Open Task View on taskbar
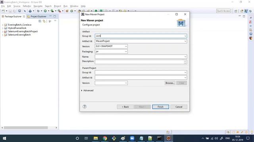This screenshot has width=254, height=142. 86,138
